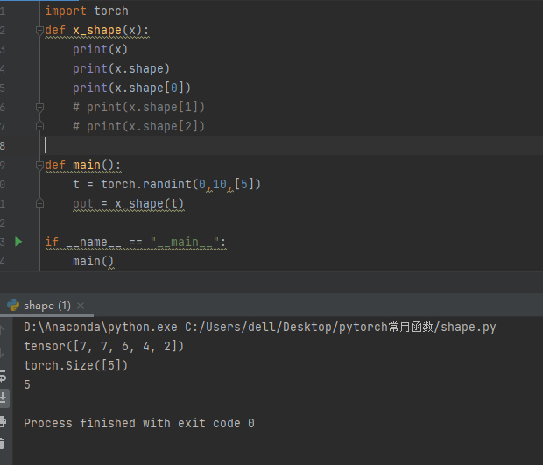Click 'D:\Anaconda\python.exe' in console
This screenshot has width=543, height=465.
click(x=101, y=327)
